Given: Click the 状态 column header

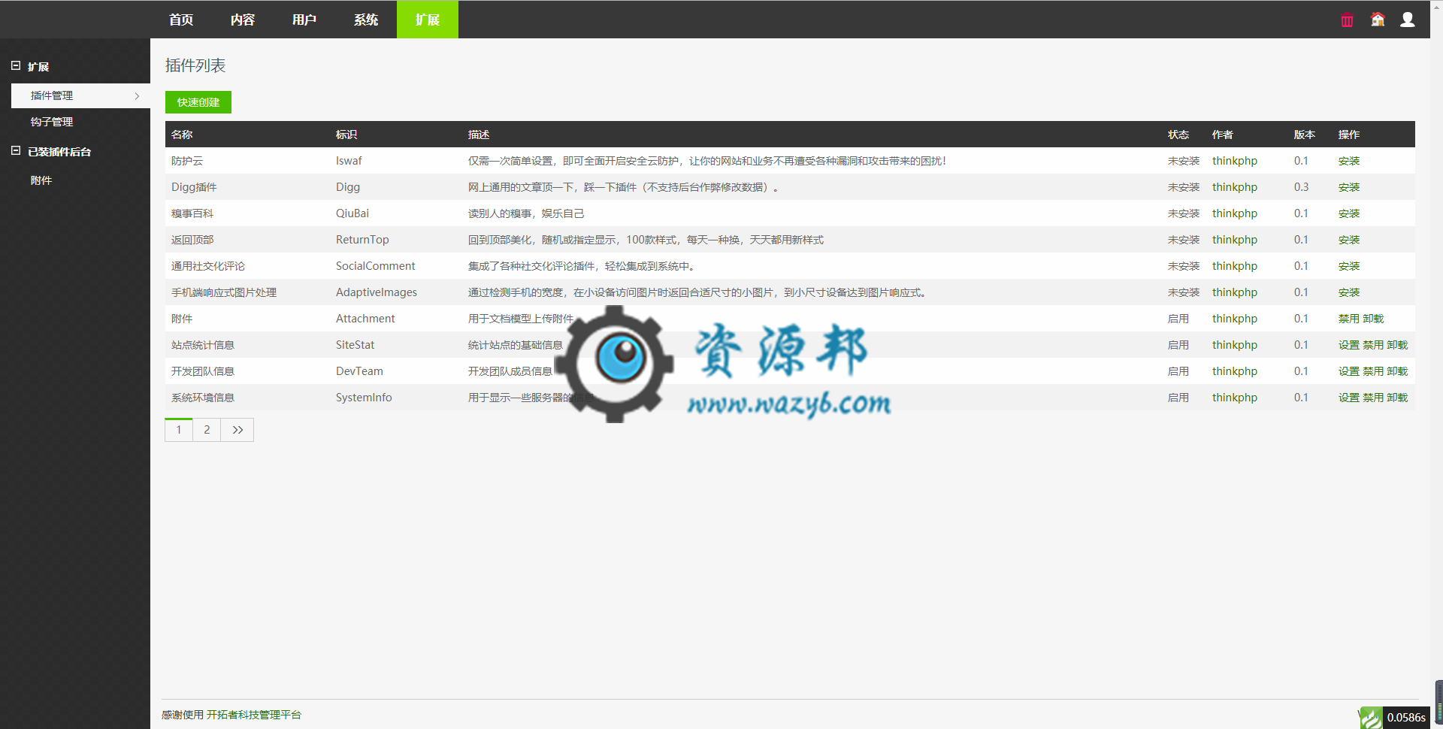Looking at the screenshot, I should [1178, 135].
